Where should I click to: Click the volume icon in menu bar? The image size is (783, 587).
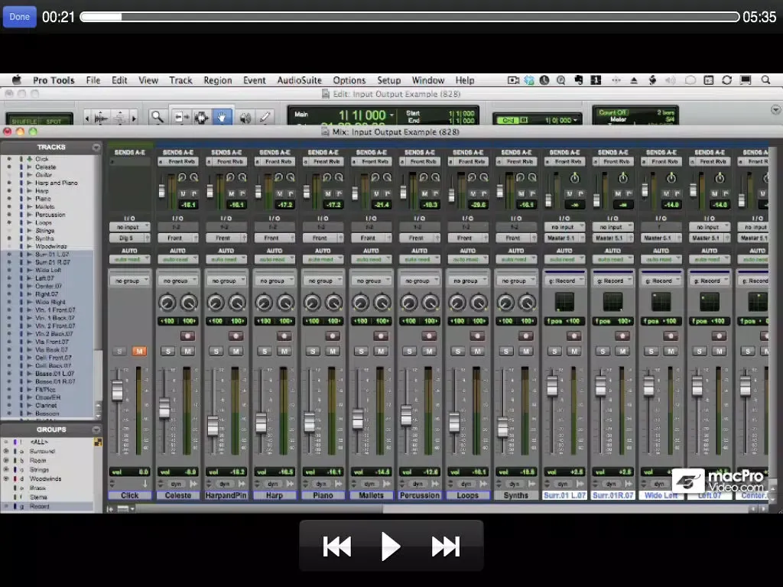pyautogui.click(x=670, y=80)
